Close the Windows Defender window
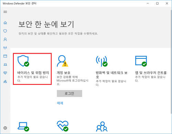172x134 pixels. pyautogui.click(x=167, y=3)
